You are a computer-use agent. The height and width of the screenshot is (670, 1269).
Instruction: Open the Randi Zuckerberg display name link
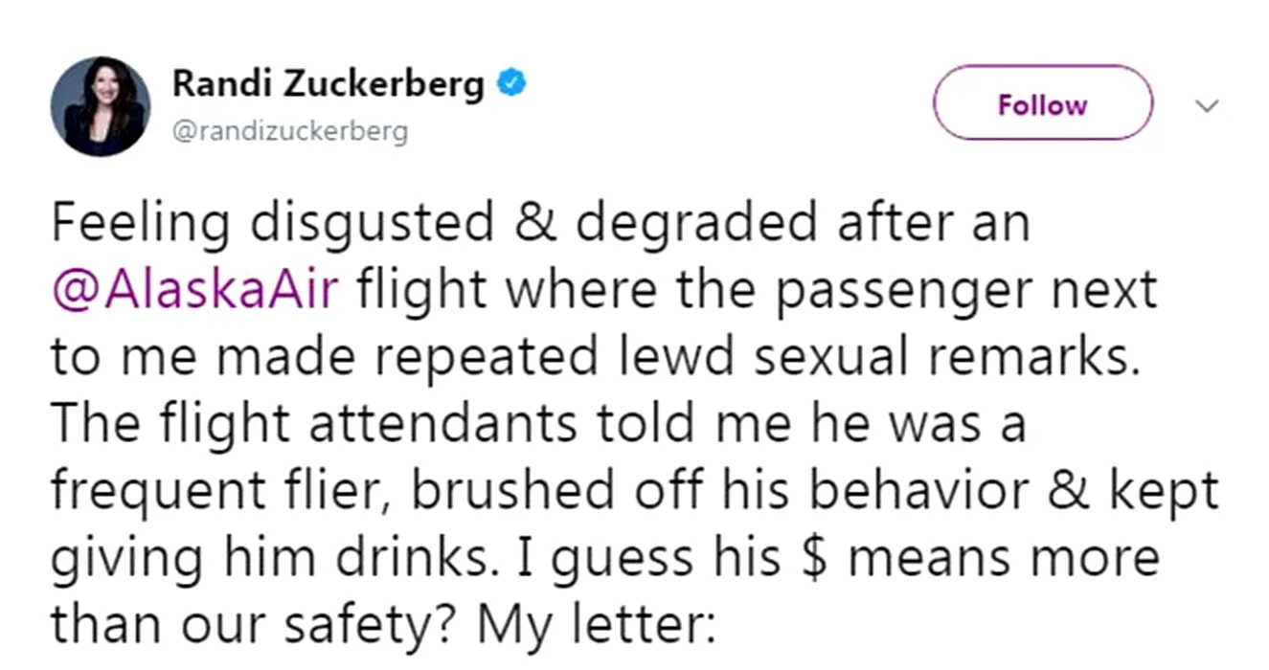pos(329,85)
